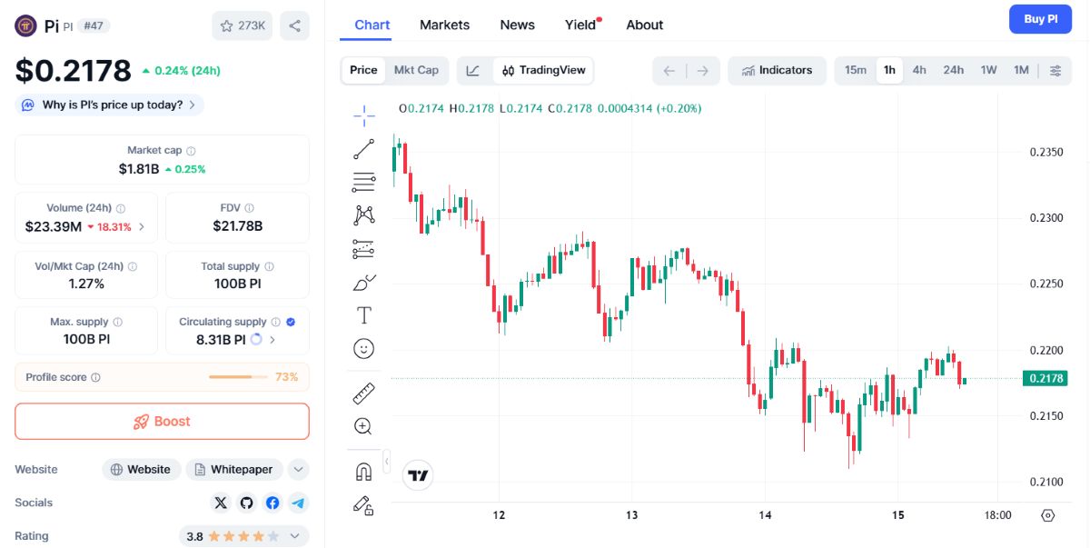Screen dimensions: 1090x548
Task: Click the Profile score progress bar
Action: (x=239, y=377)
